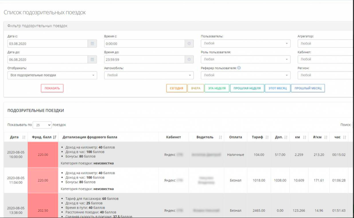Choose 'ПРОШЛАЯ НЕДЕЛЯ' quick filter
The image size is (354, 218).
point(247,88)
